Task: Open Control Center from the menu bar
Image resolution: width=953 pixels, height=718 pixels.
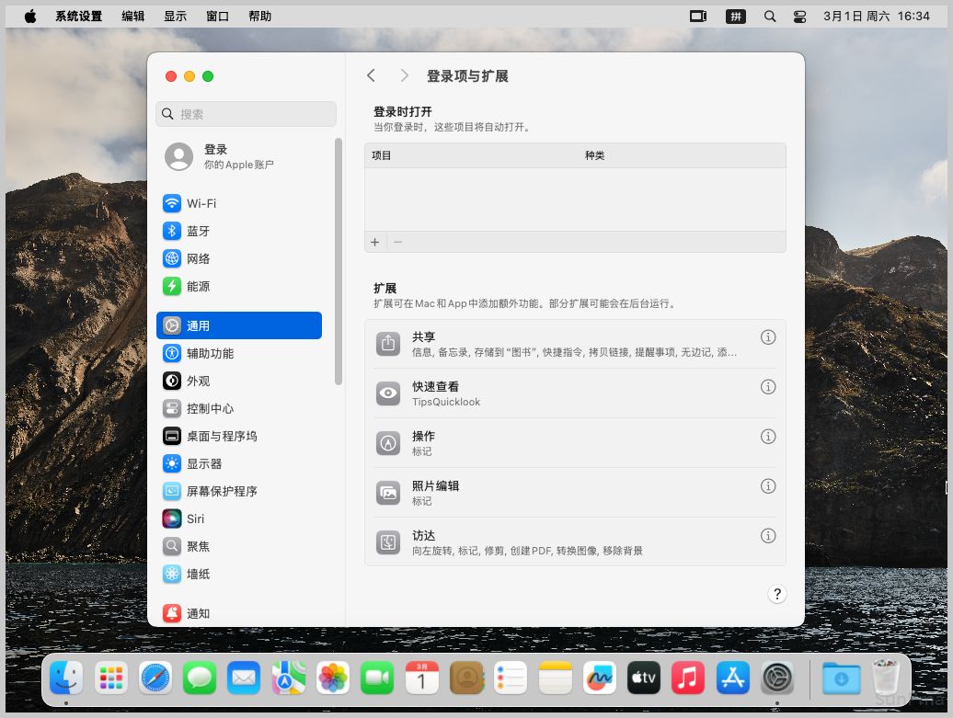Action: pos(798,17)
